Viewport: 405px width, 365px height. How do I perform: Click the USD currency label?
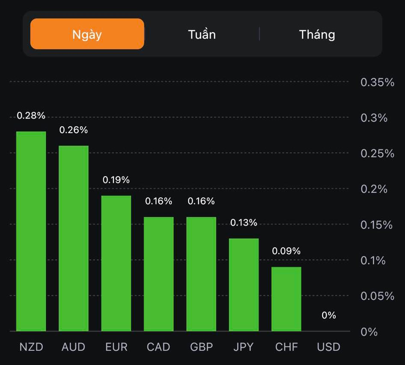tap(329, 347)
